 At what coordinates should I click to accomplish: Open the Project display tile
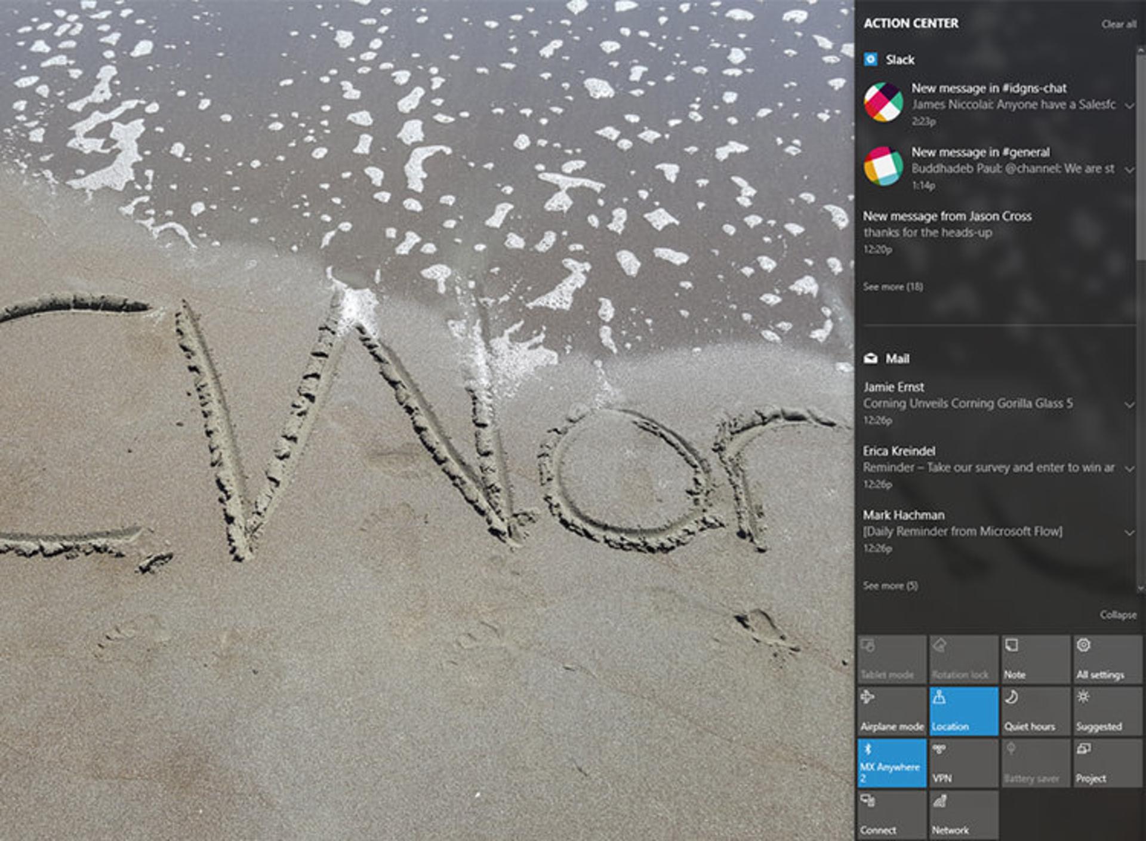point(1107,763)
